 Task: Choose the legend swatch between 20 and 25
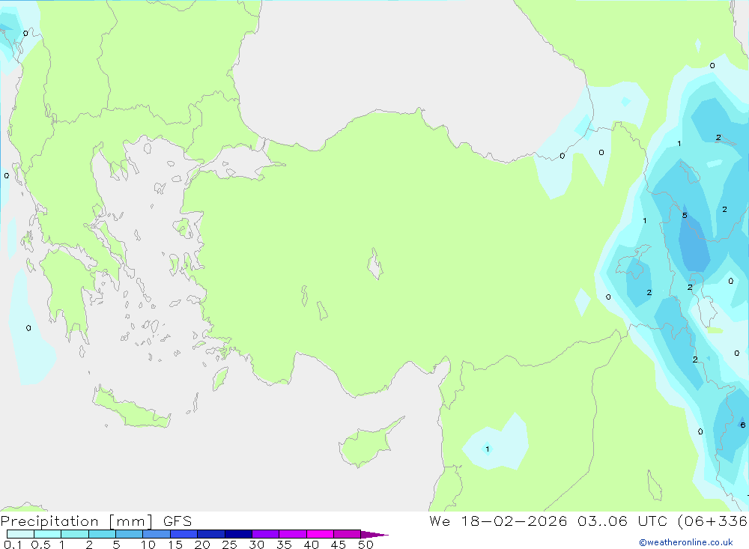(211, 534)
